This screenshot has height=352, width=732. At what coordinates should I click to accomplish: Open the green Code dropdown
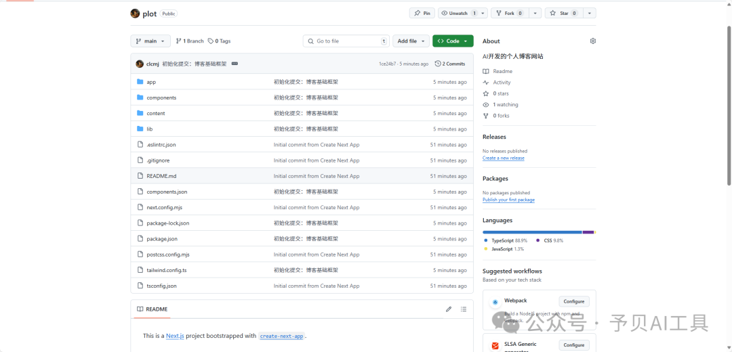click(x=453, y=41)
